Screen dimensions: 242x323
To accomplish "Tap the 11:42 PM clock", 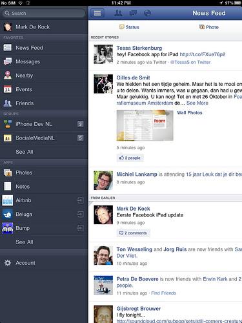I will (x=121, y=3).
